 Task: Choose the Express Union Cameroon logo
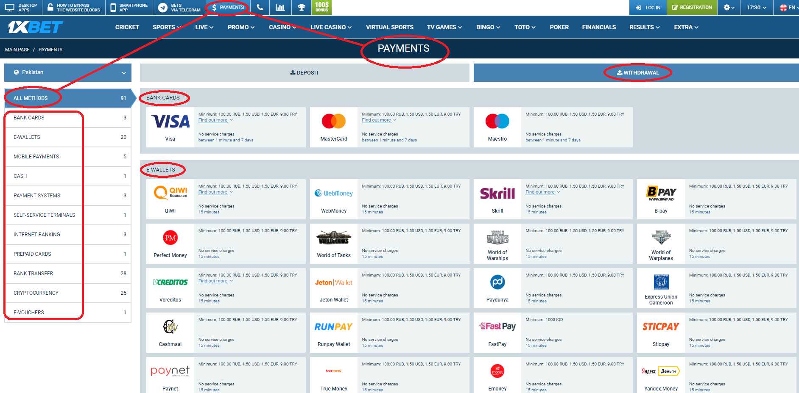pos(661,282)
